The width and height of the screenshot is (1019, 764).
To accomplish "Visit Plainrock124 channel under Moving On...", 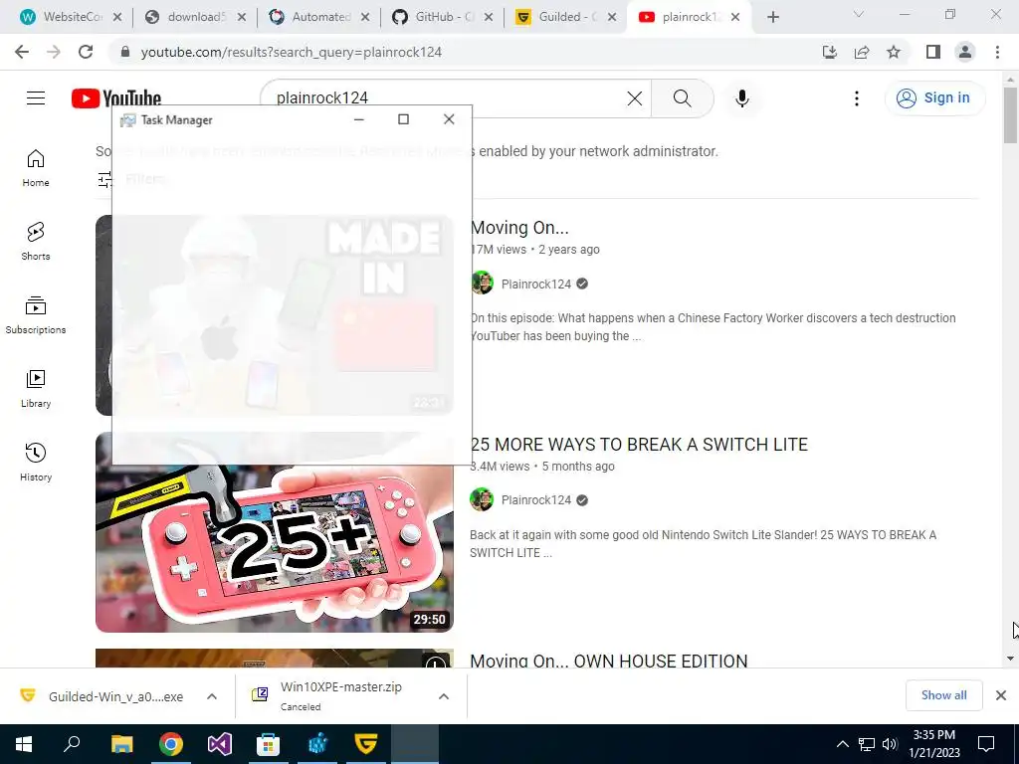I will [536, 284].
